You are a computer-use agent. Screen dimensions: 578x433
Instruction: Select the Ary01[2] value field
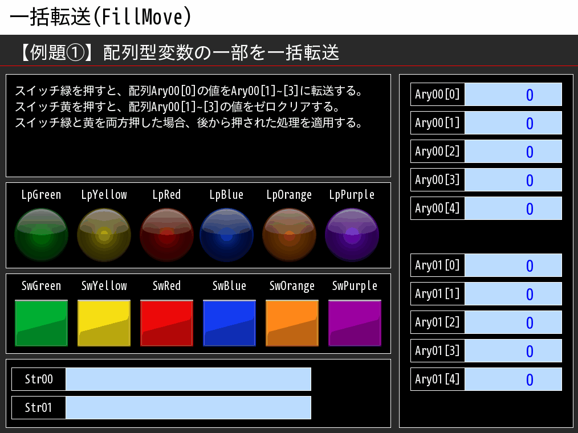point(513,322)
